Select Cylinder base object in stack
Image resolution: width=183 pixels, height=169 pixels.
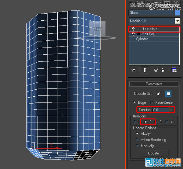pos(142,39)
